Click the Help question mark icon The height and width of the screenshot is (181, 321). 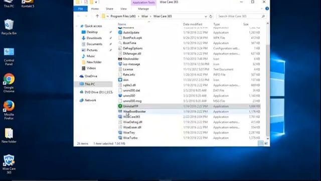click(267, 9)
